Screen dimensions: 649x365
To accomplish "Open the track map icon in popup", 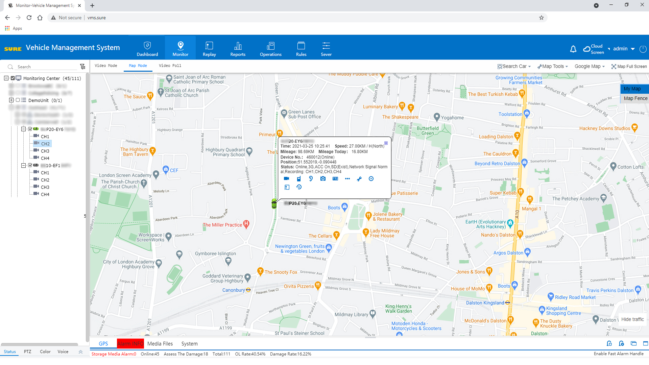I will pos(287,187).
